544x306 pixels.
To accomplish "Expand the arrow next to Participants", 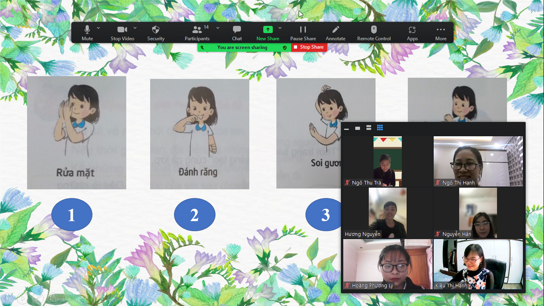I will point(218,28).
